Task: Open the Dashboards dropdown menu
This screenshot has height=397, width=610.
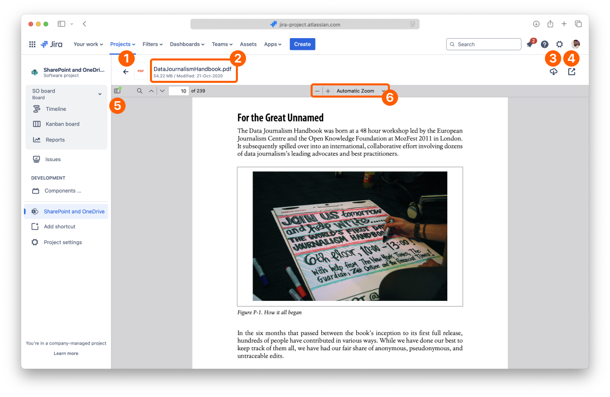Action: [187, 44]
